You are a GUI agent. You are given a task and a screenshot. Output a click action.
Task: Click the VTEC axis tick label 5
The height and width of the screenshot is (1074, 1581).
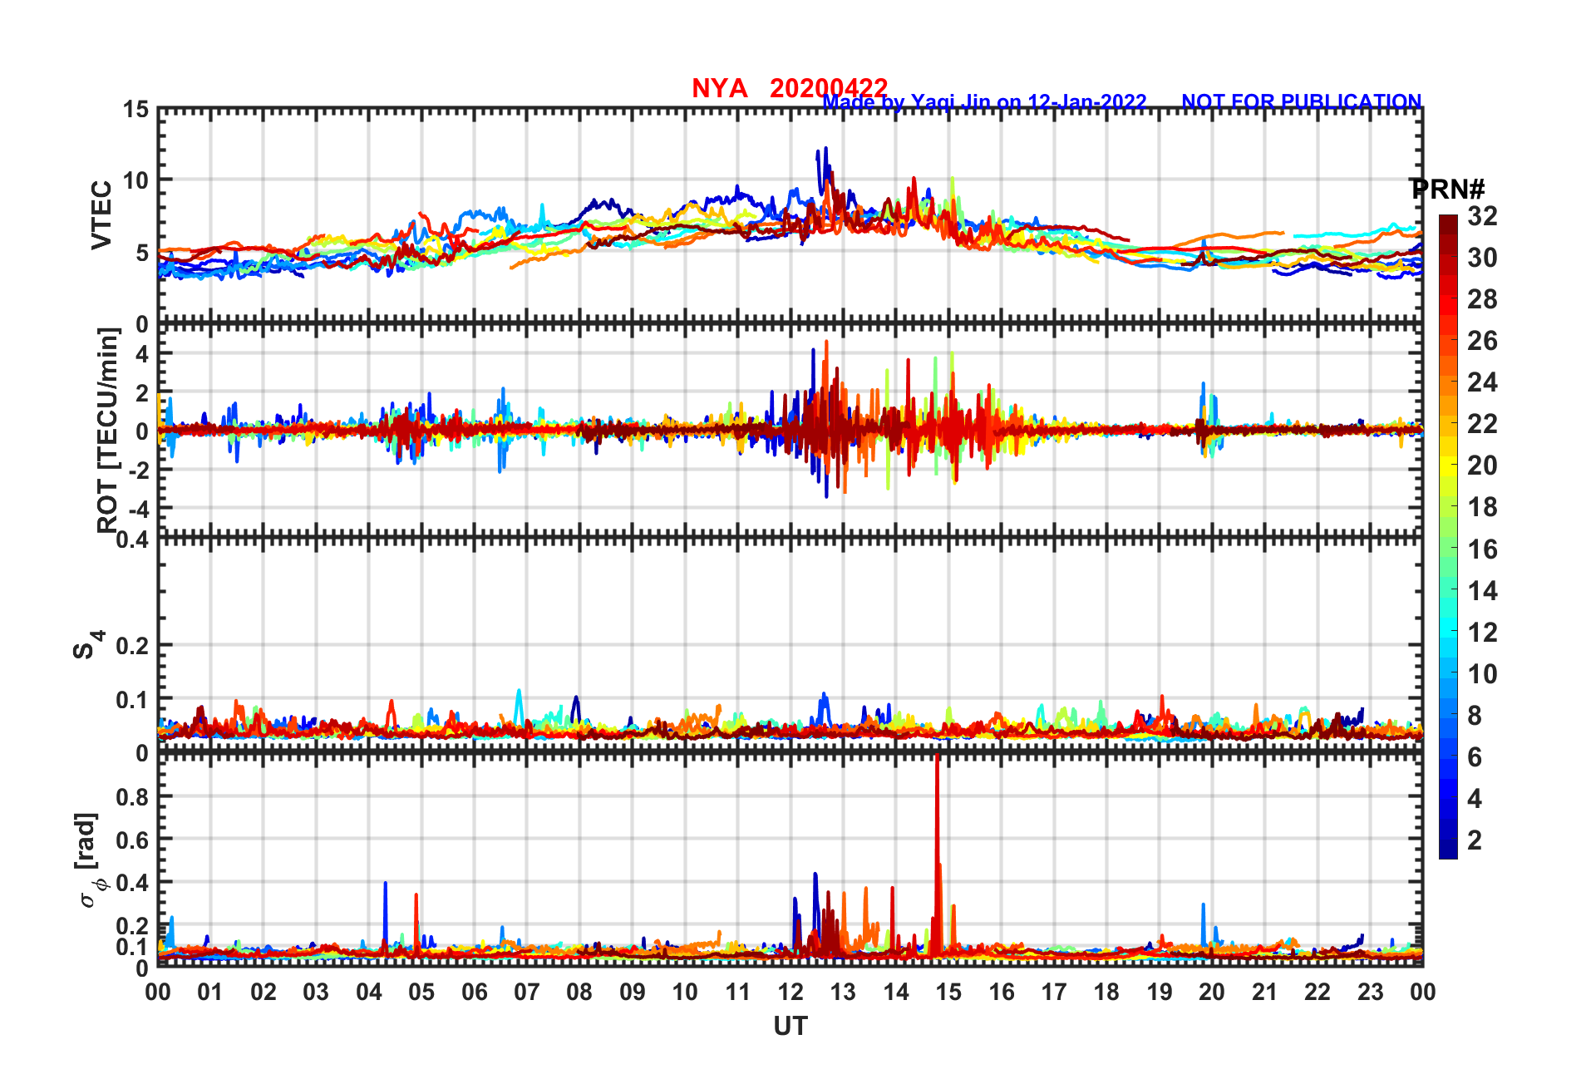pyautogui.click(x=142, y=253)
